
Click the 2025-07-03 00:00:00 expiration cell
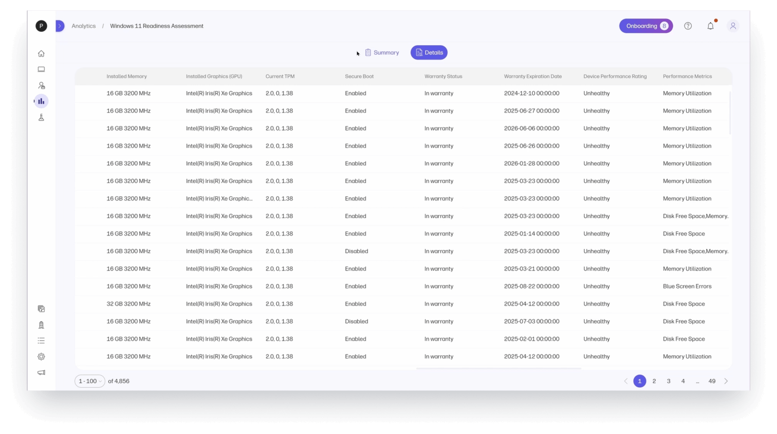click(532, 321)
